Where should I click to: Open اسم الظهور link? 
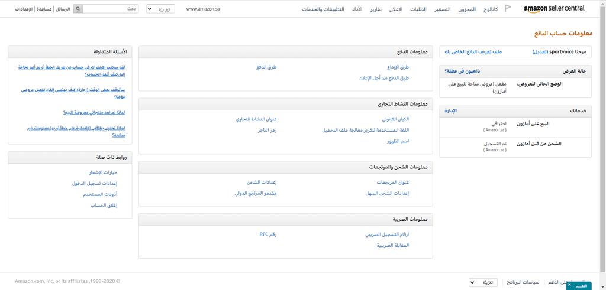(x=398, y=141)
